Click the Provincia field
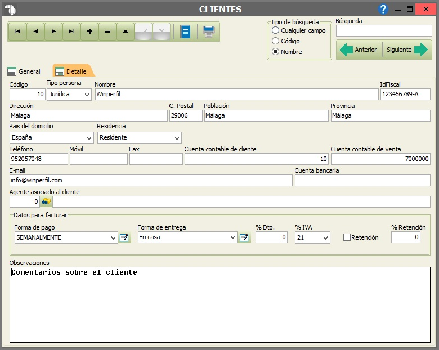Screen dimensions: 439x350 click(x=380, y=115)
